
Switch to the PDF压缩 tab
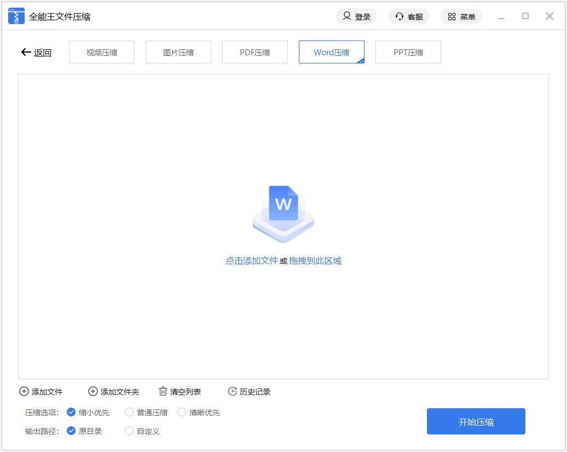click(255, 53)
